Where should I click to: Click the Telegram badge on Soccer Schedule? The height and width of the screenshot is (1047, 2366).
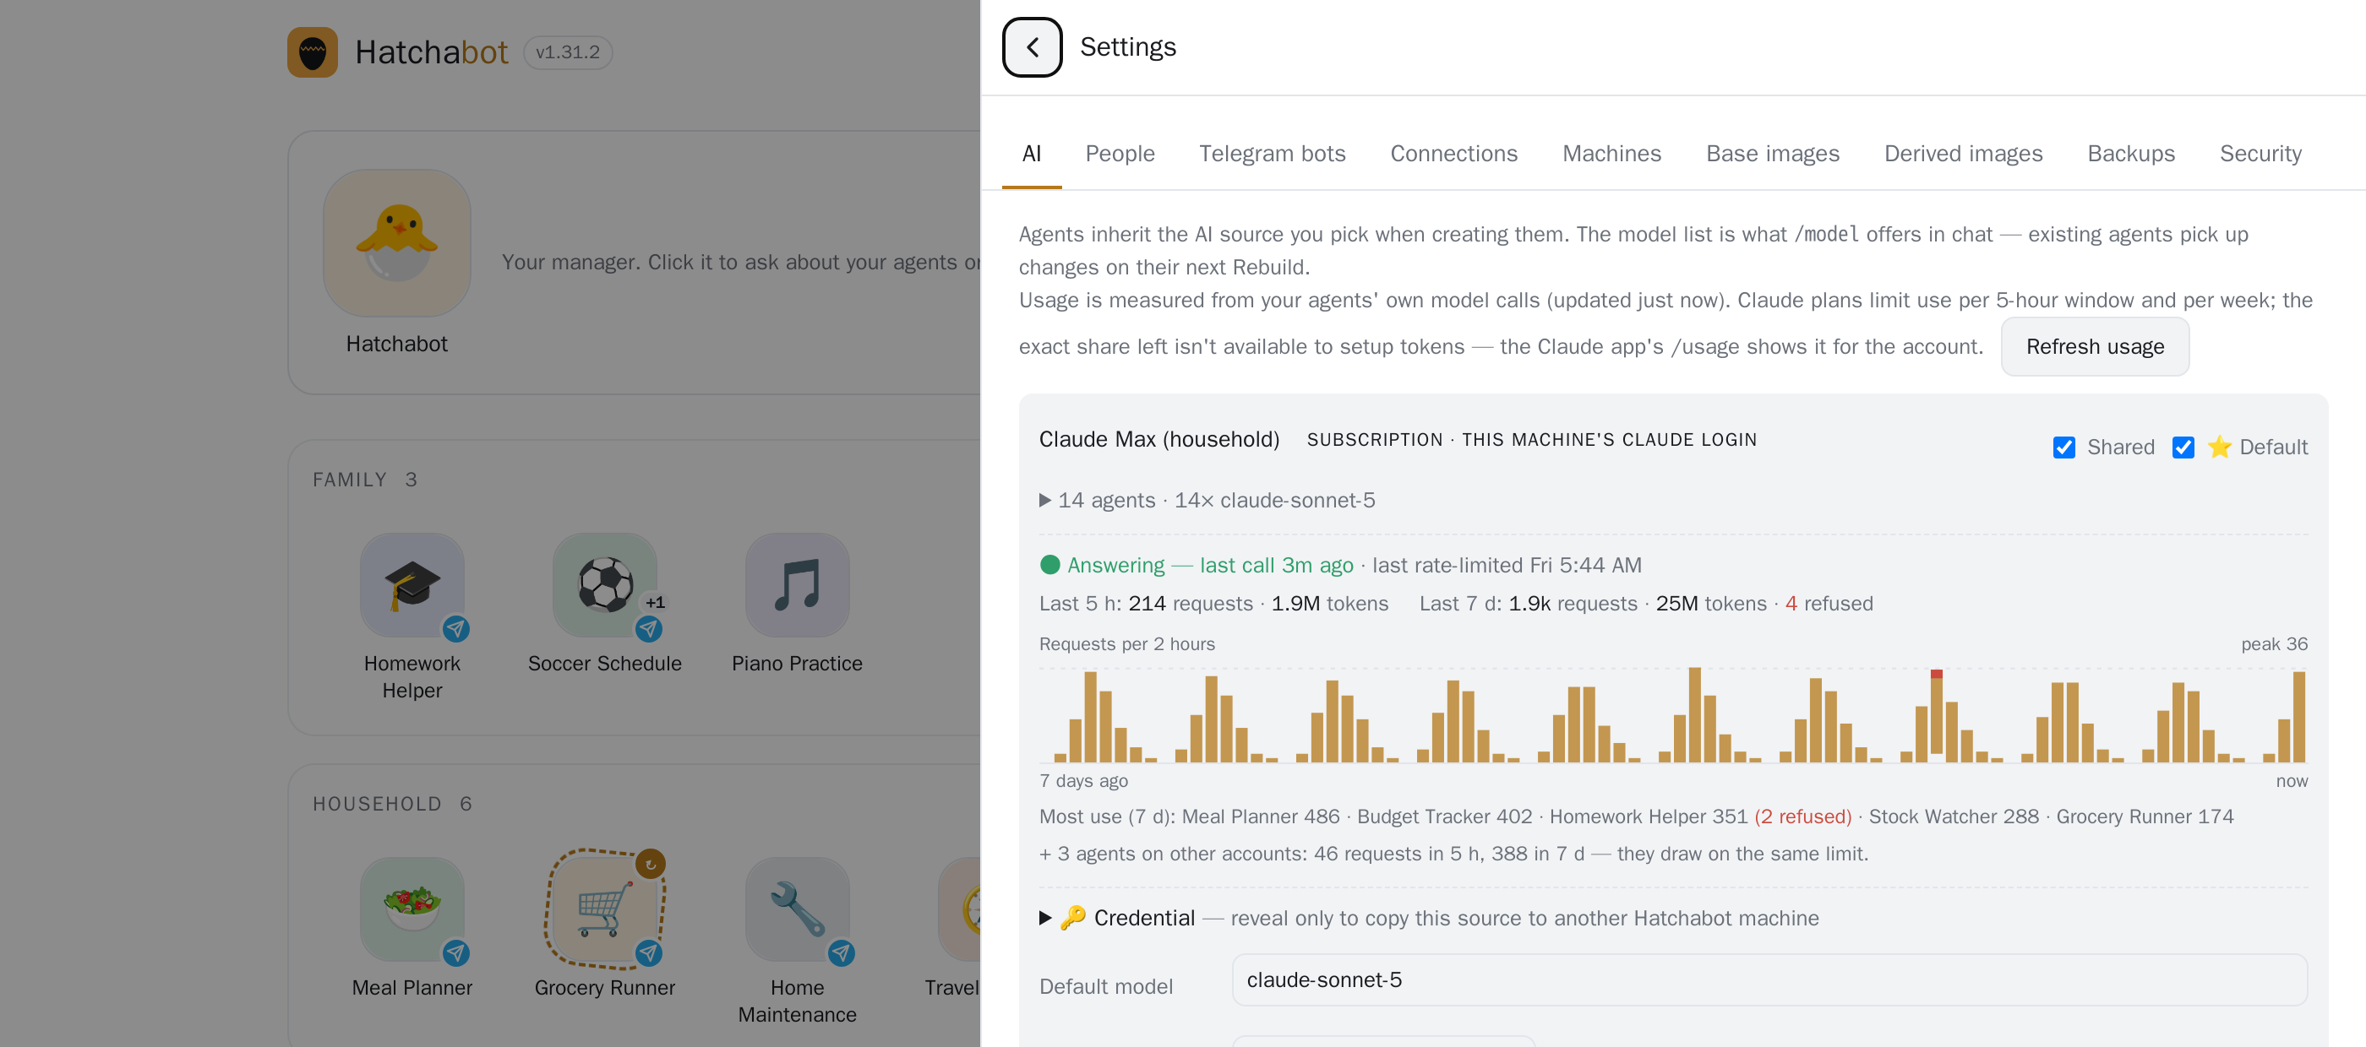[x=648, y=628]
